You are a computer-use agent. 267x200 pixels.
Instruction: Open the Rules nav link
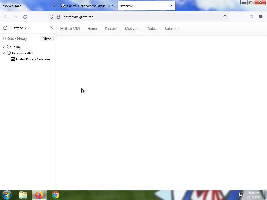coord(152,29)
